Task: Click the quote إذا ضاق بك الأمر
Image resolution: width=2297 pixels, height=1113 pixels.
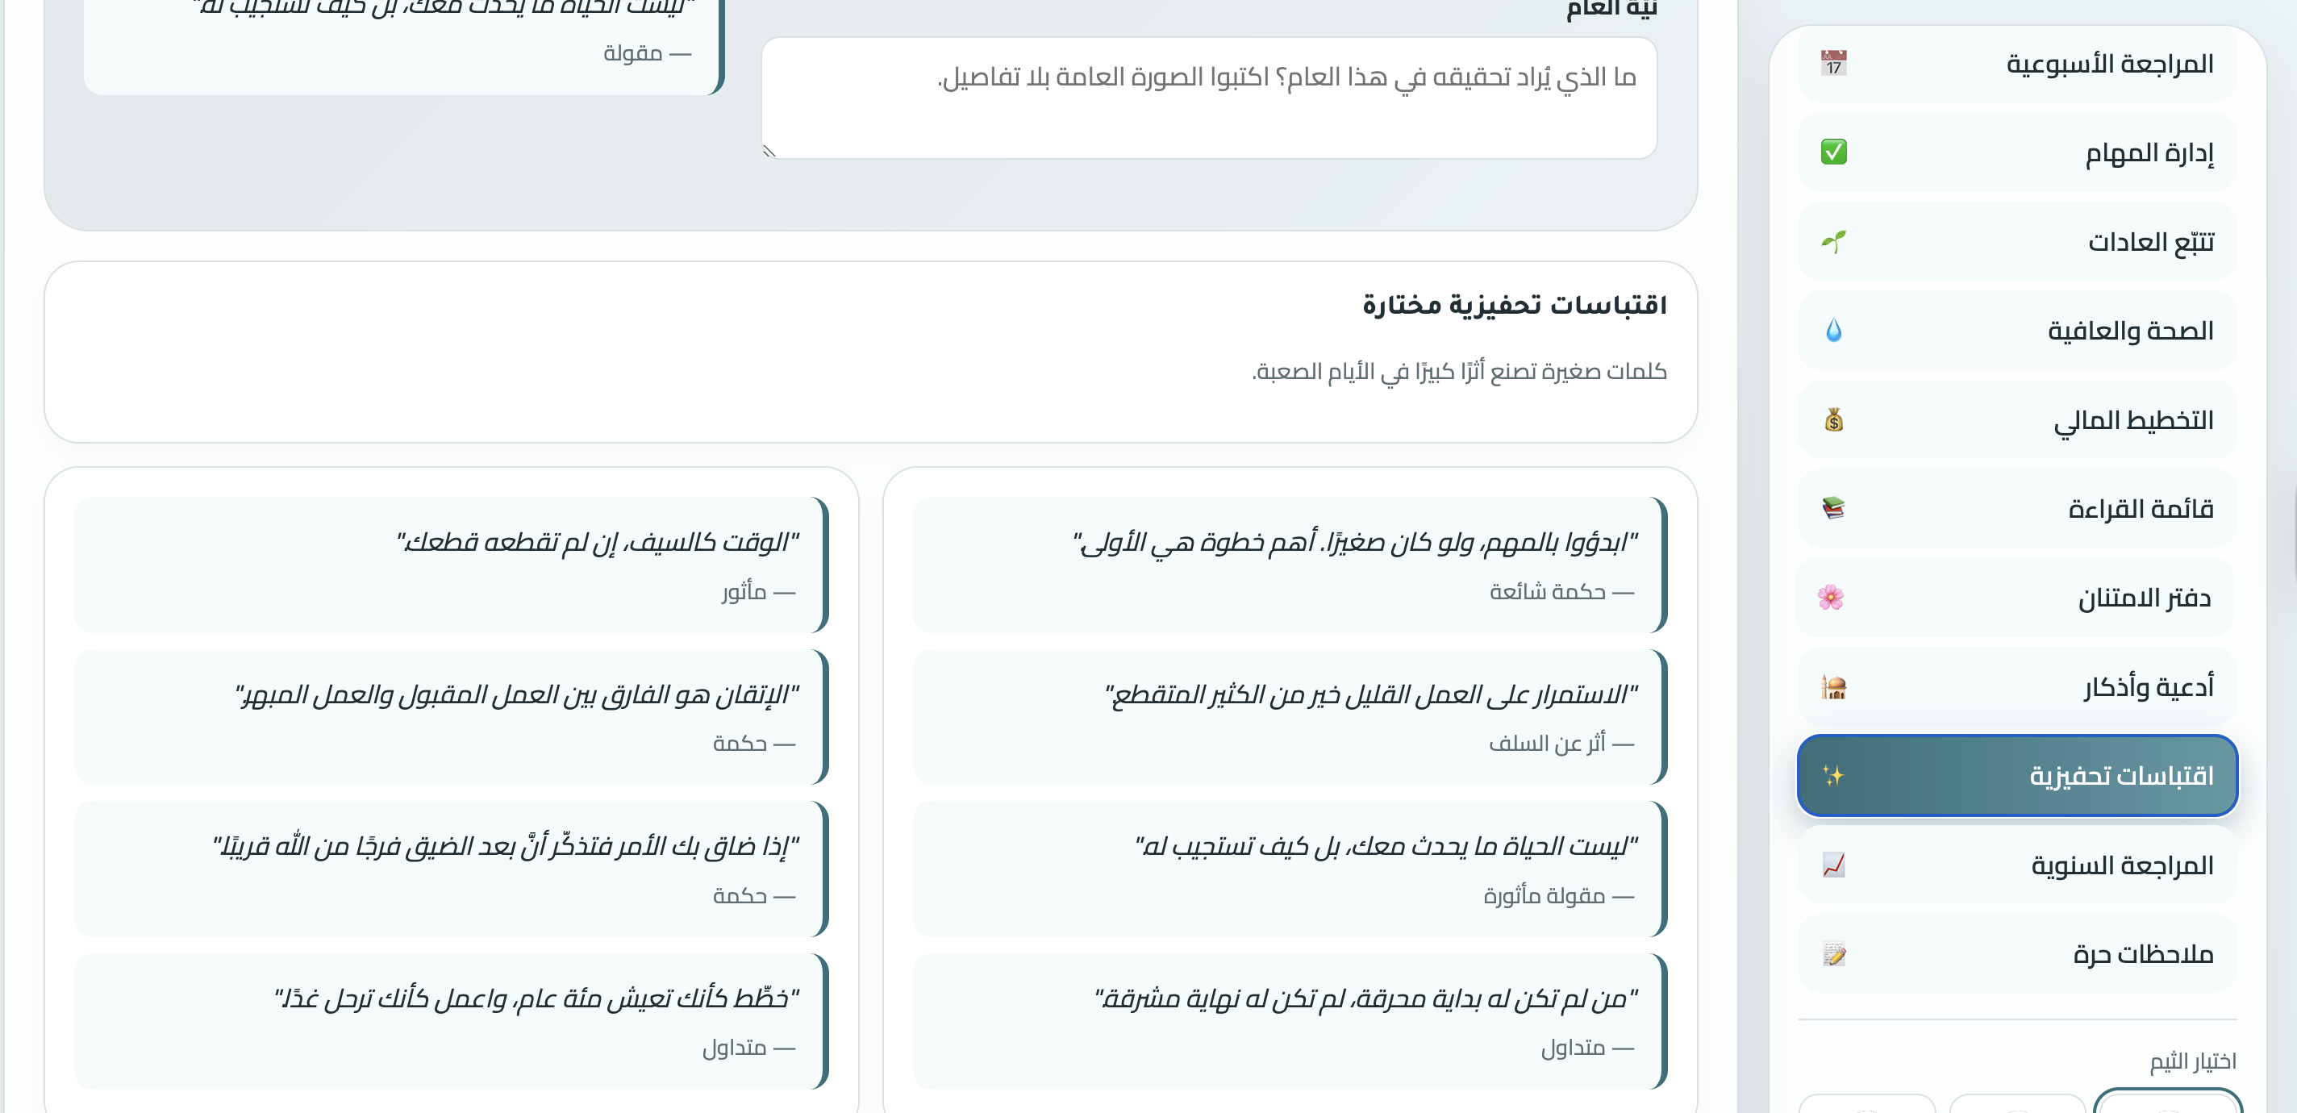Action: (450, 869)
